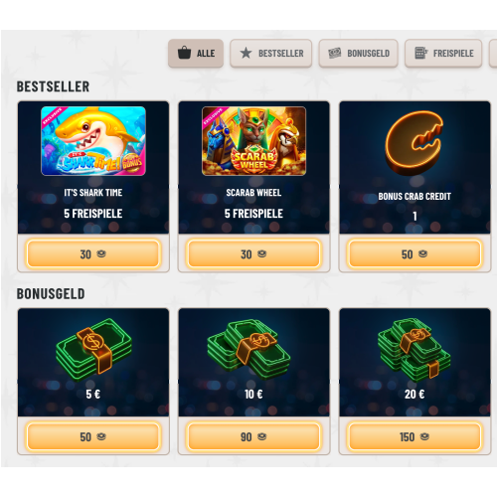
Task: Switch to the BESTSELLER star tab
Action: [271, 53]
